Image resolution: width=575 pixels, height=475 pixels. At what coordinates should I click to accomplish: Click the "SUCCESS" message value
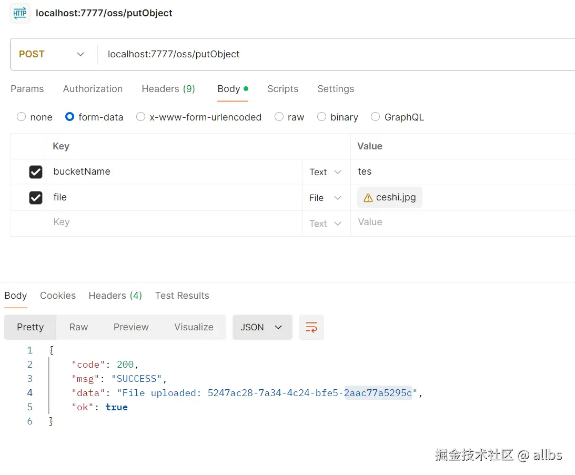(136, 379)
